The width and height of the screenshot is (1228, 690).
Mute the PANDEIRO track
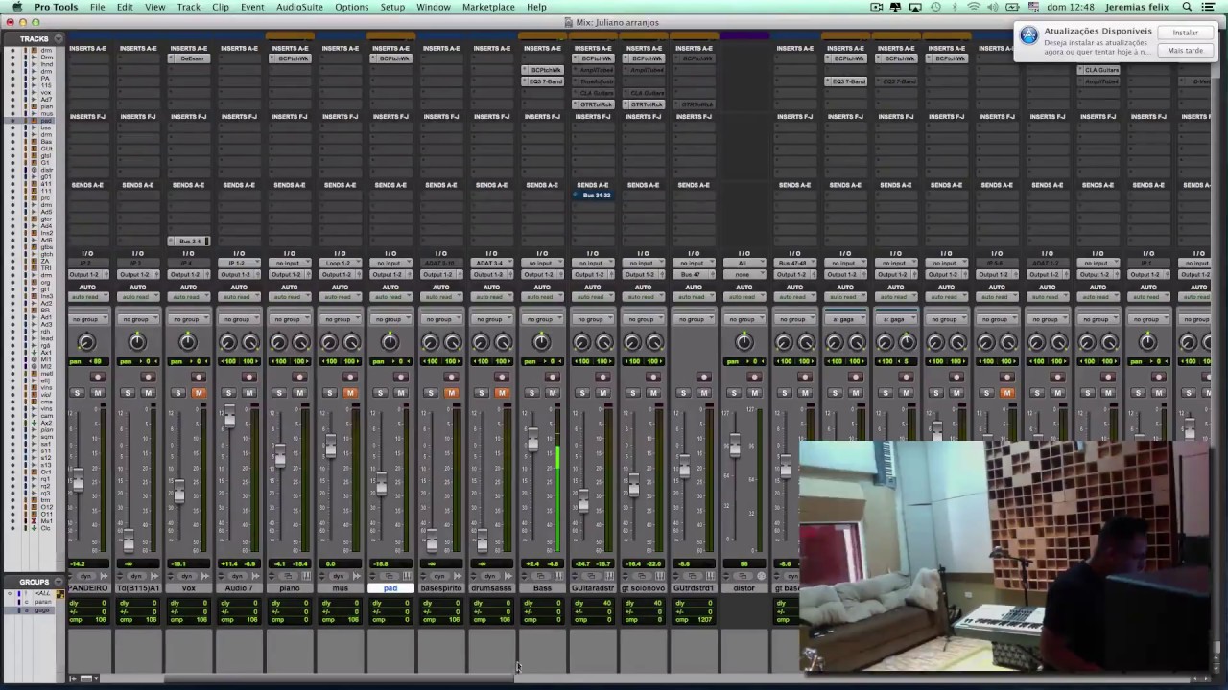tap(98, 393)
